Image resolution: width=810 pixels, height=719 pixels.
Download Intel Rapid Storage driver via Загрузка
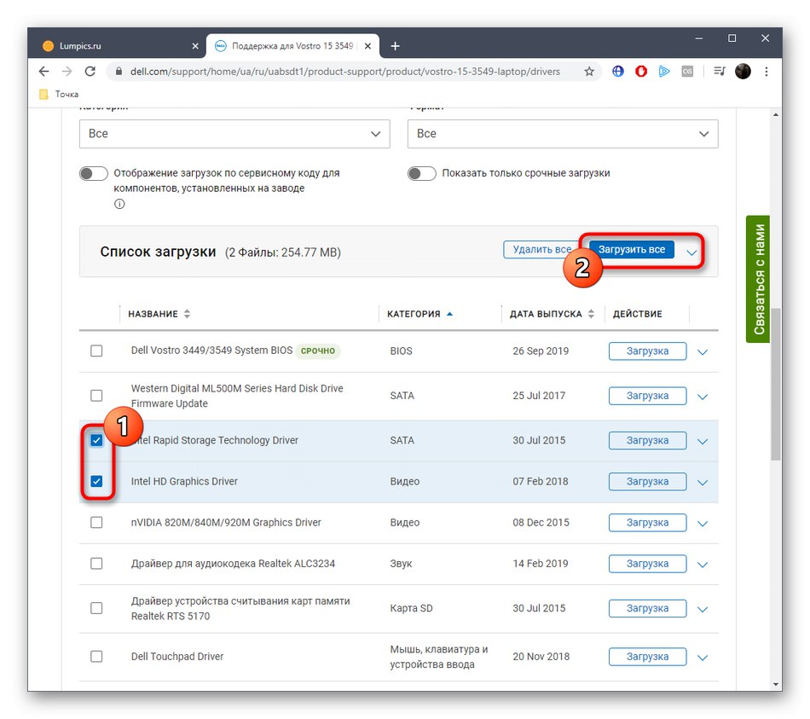(x=647, y=440)
